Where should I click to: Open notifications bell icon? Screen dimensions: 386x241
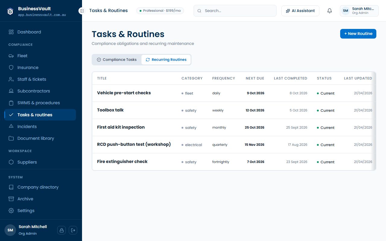point(330,11)
